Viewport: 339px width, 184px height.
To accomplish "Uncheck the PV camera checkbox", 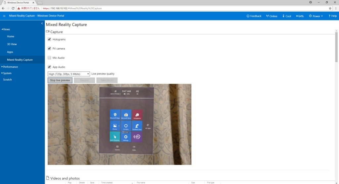I will [49, 48].
